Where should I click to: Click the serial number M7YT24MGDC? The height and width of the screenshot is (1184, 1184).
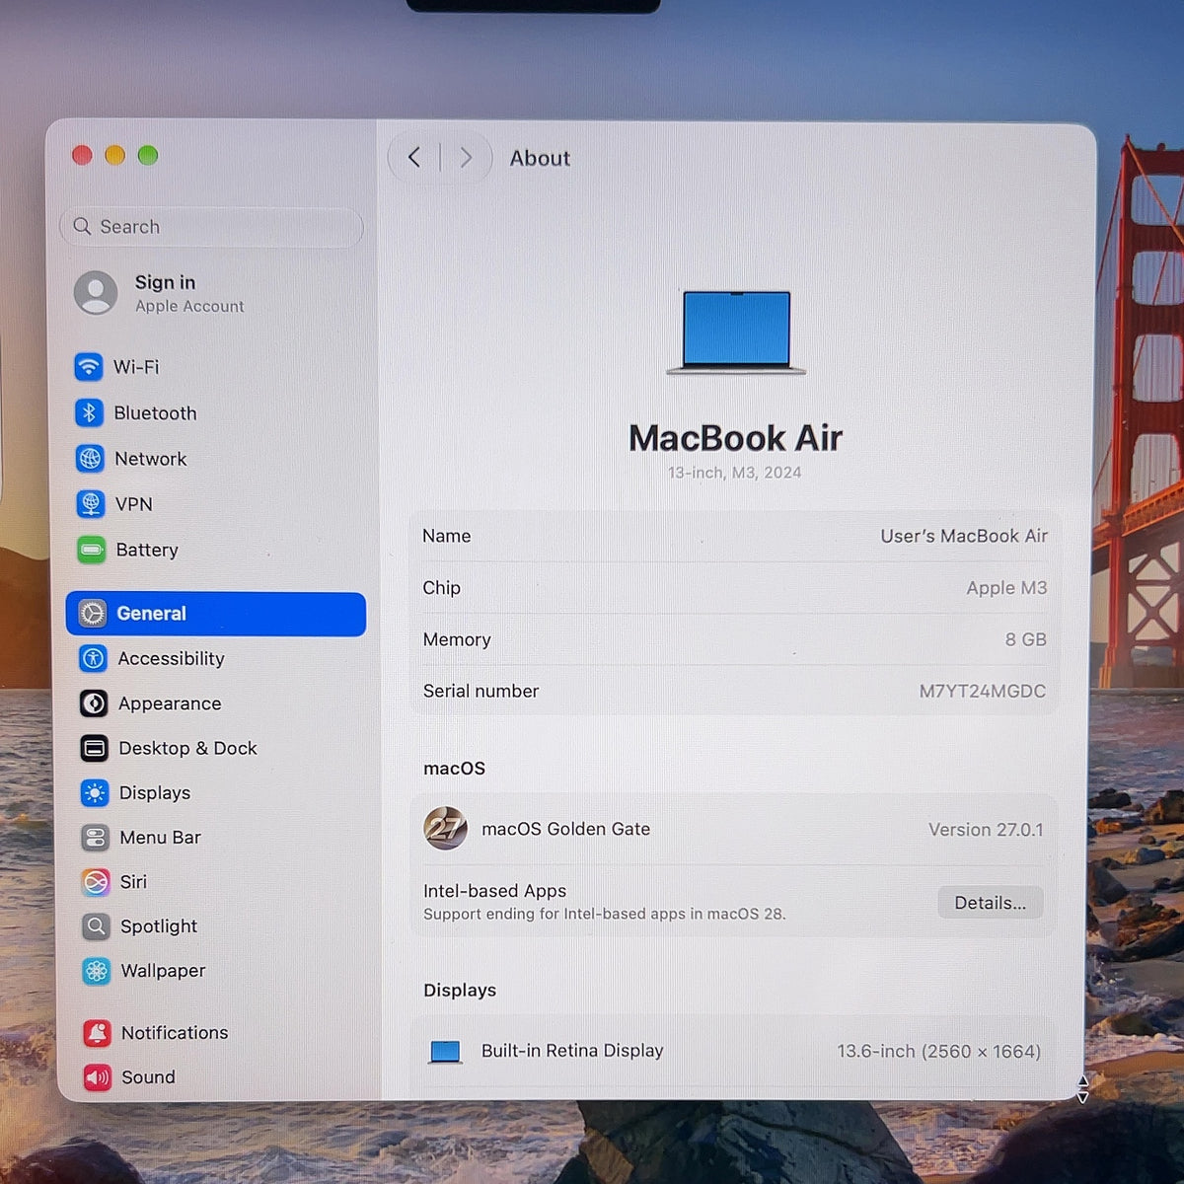(x=983, y=691)
